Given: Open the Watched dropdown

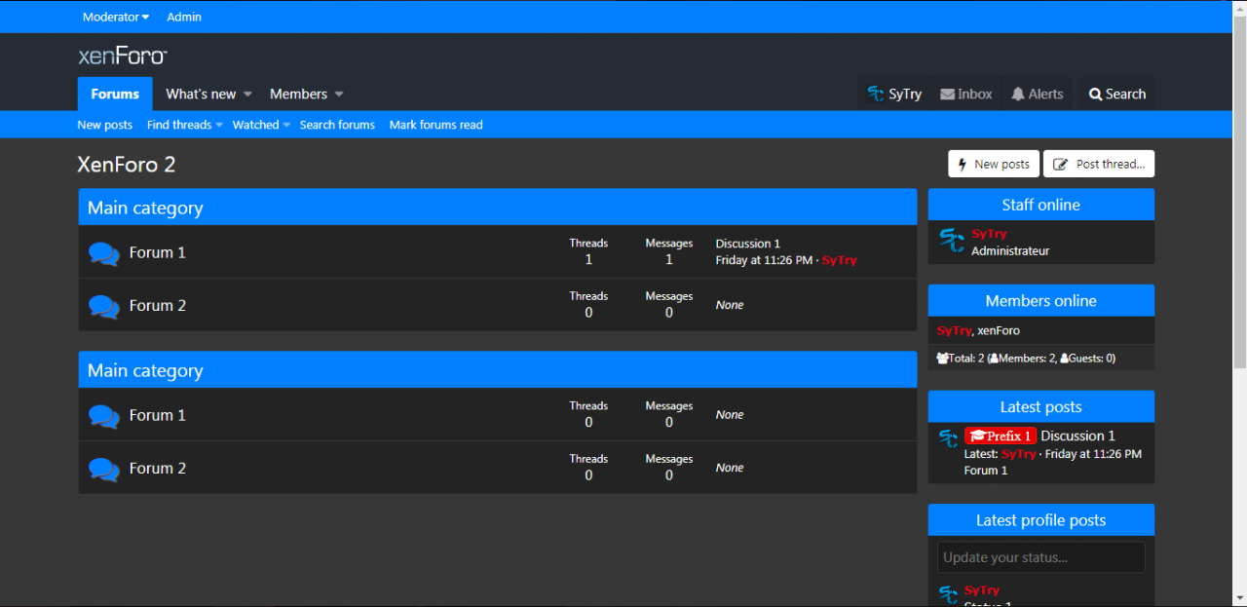Looking at the screenshot, I should tap(261, 125).
